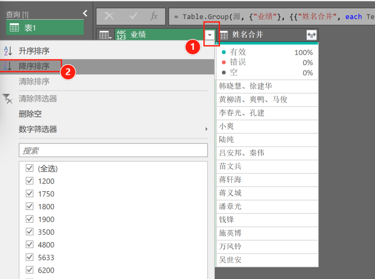Select 删除空 menu entry
This screenshot has width=375, height=279.
tap(107, 114)
